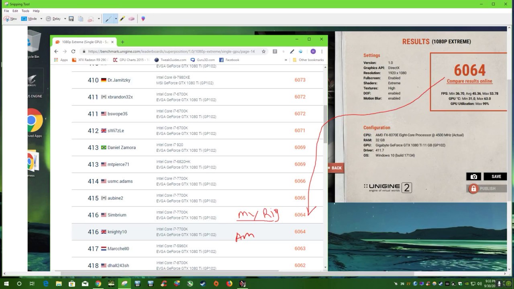Image resolution: width=514 pixels, height=289 pixels.
Task: Click the browser Forward arrow
Action: pos(65,51)
